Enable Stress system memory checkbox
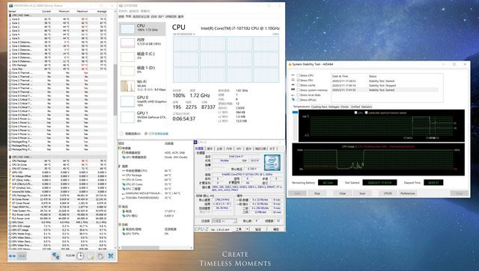The height and width of the screenshot is (271, 479). (299, 90)
